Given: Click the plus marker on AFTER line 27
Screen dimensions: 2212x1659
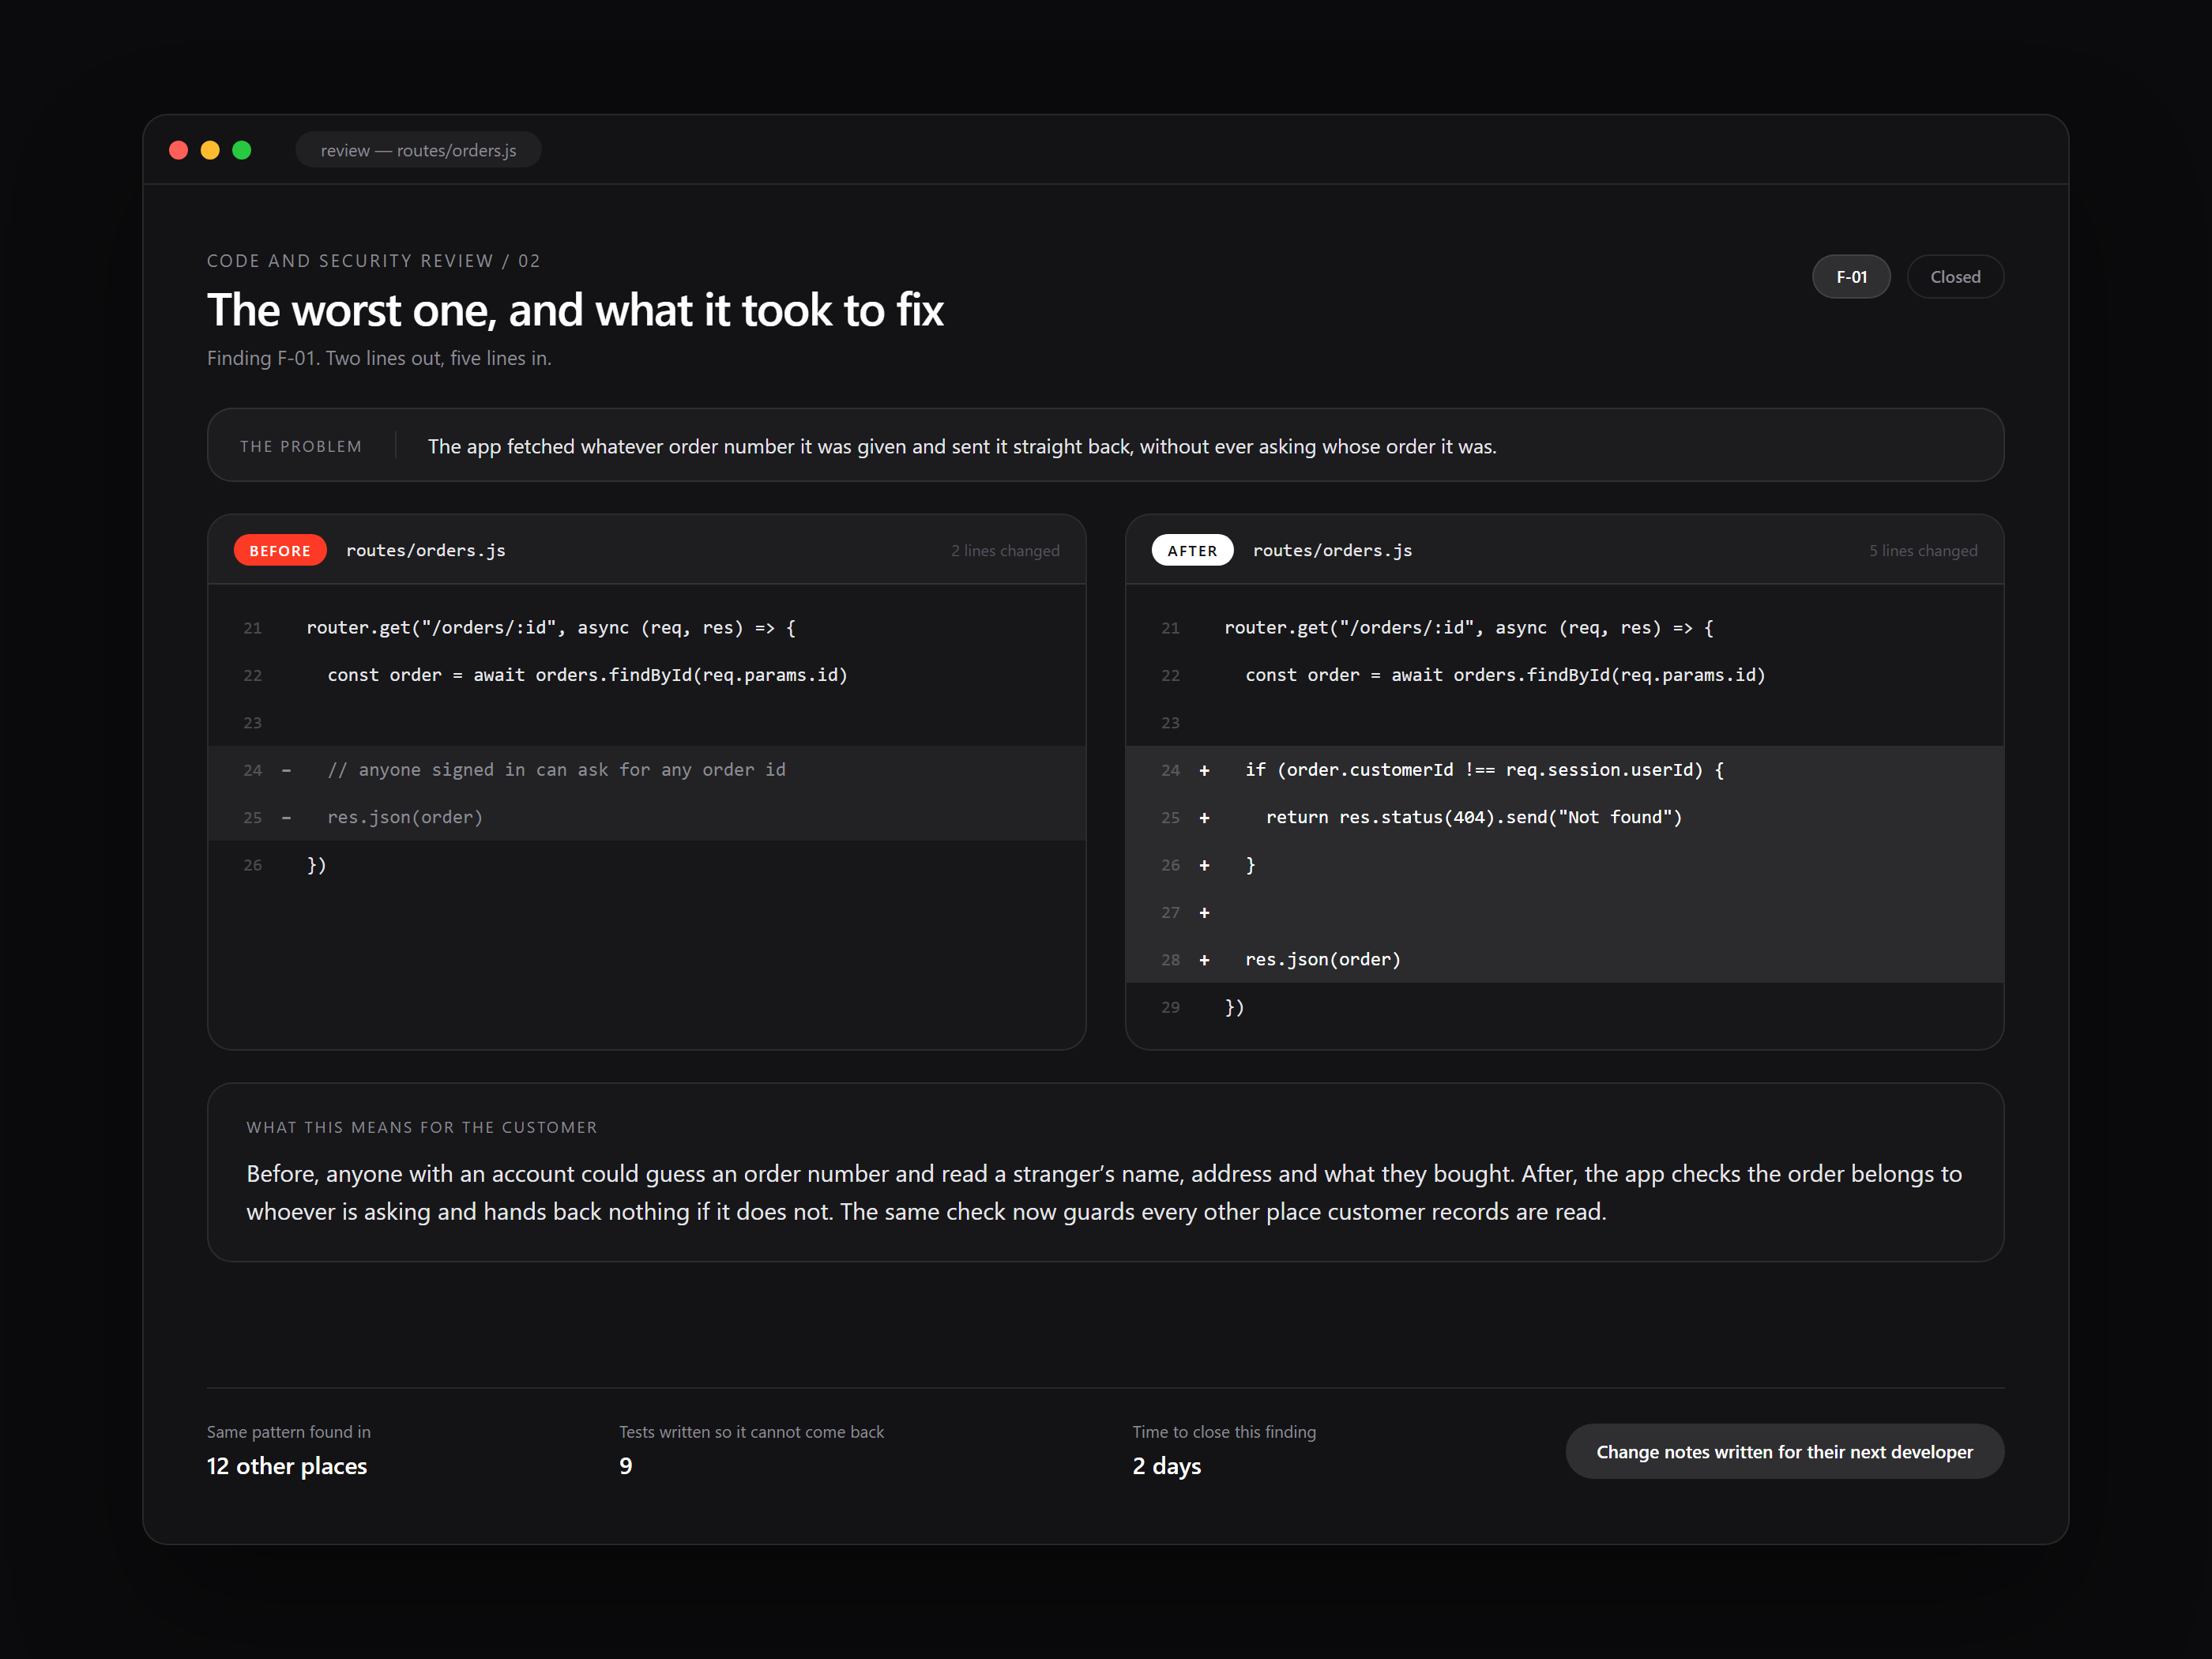Looking at the screenshot, I should coord(1204,912).
